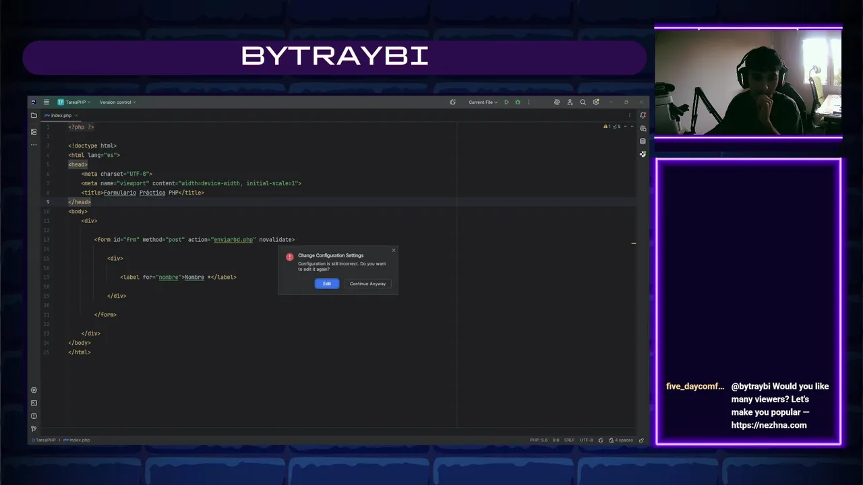863x485 pixels.
Task: Debug the current file
Action: pyautogui.click(x=518, y=102)
